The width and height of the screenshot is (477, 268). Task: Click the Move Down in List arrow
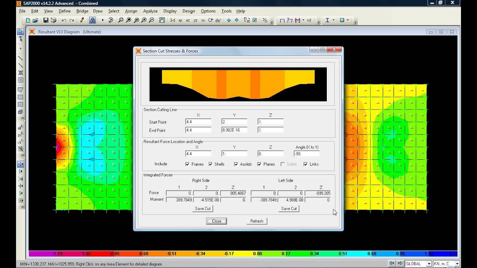236,20
